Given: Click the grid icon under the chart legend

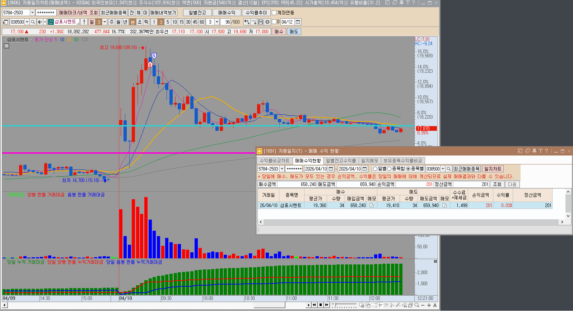Looking at the screenshot, I should pyautogui.click(x=6, y=46).
